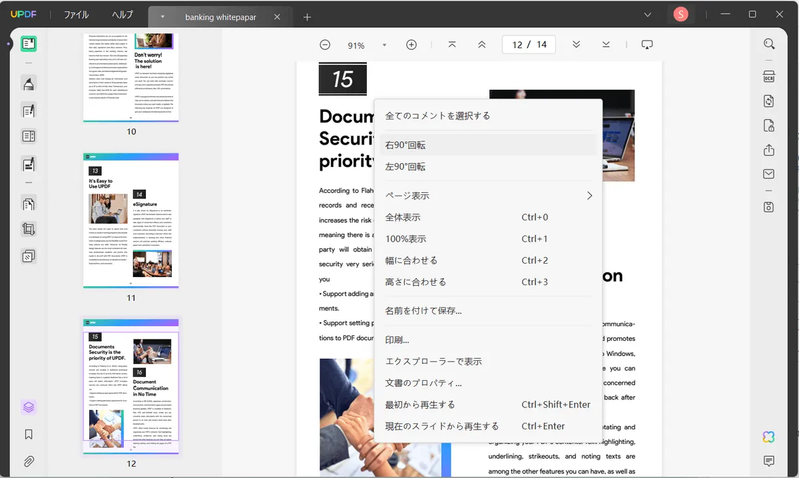799x478 pixels.
Task: Open the user account avatar S
Action: pos(680,14)
